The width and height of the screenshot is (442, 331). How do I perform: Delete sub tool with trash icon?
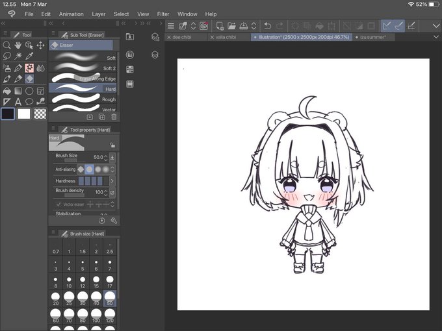click(114, 117)
